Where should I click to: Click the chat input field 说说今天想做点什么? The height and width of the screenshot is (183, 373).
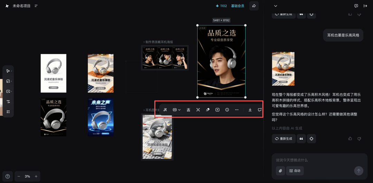[x=319, y=160]
